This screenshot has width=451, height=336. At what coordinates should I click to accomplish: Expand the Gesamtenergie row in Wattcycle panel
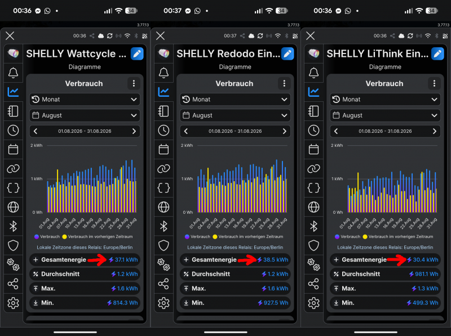click(85, 259)
